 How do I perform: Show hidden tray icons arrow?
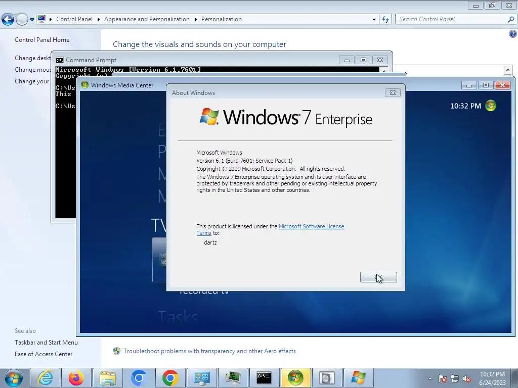tap(430, 378)
